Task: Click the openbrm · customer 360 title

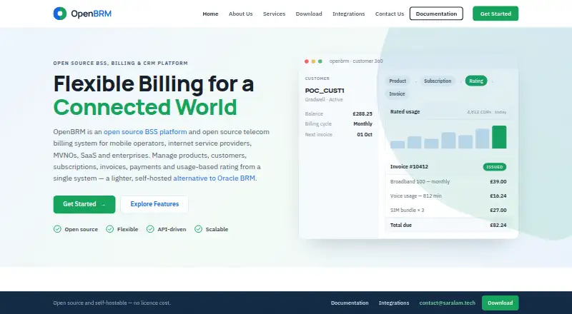Action: click(356, 61)
